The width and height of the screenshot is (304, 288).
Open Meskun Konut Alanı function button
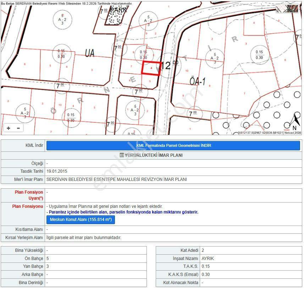(81, 220)
